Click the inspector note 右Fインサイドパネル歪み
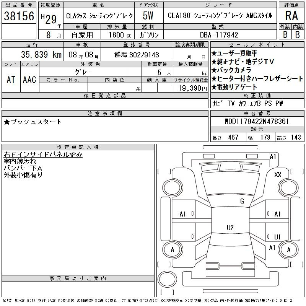Screen dimensions: 306x306 pyautogui.click(x=43, y=155)
